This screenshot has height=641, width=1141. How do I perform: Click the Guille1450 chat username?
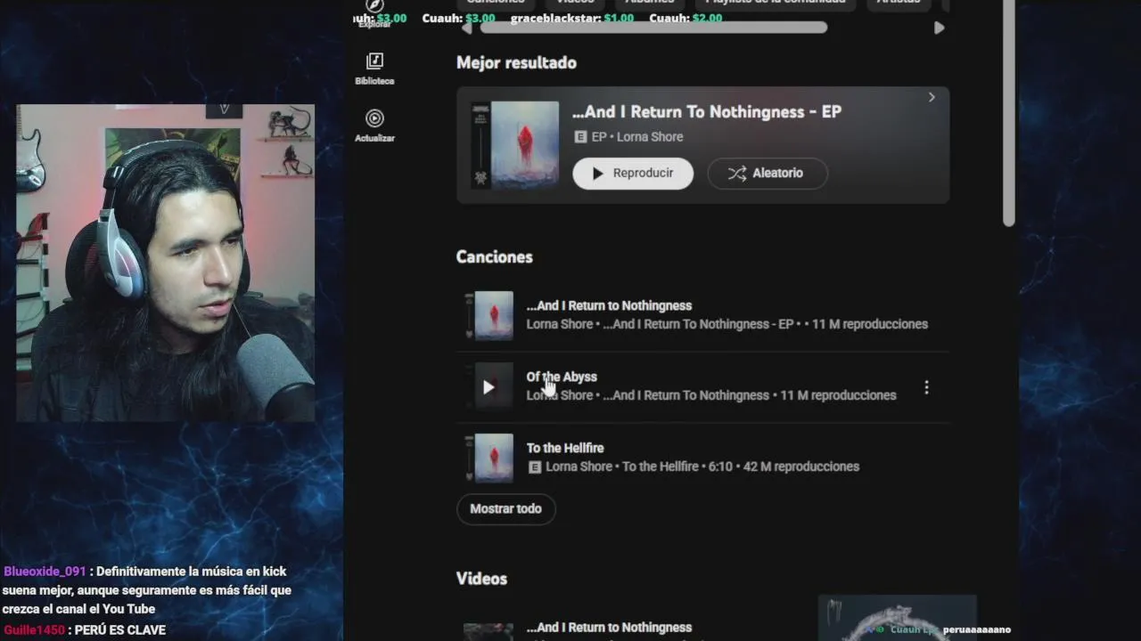click(34, 629)
